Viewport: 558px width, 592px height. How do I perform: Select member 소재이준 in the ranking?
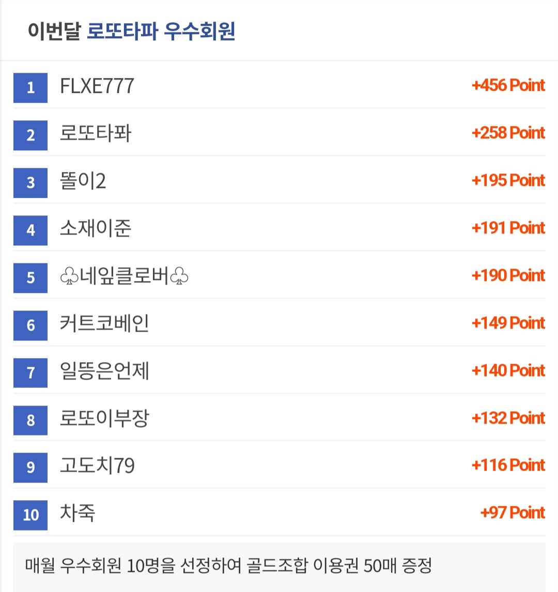click(96, 228)
